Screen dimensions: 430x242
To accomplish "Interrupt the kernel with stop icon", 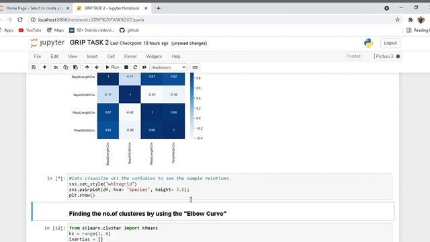I will (126, 67).
